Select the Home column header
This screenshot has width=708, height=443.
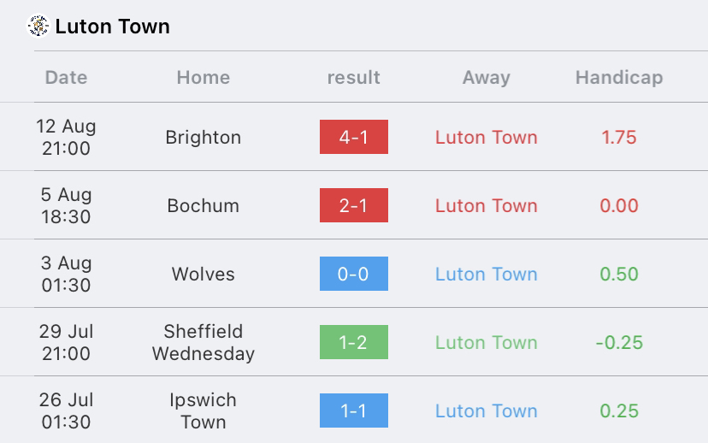203,77
